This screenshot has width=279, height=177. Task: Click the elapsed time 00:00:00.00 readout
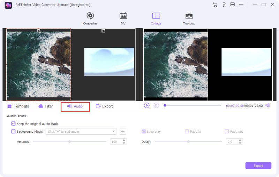pyautogui.click(x=235, y=105)
